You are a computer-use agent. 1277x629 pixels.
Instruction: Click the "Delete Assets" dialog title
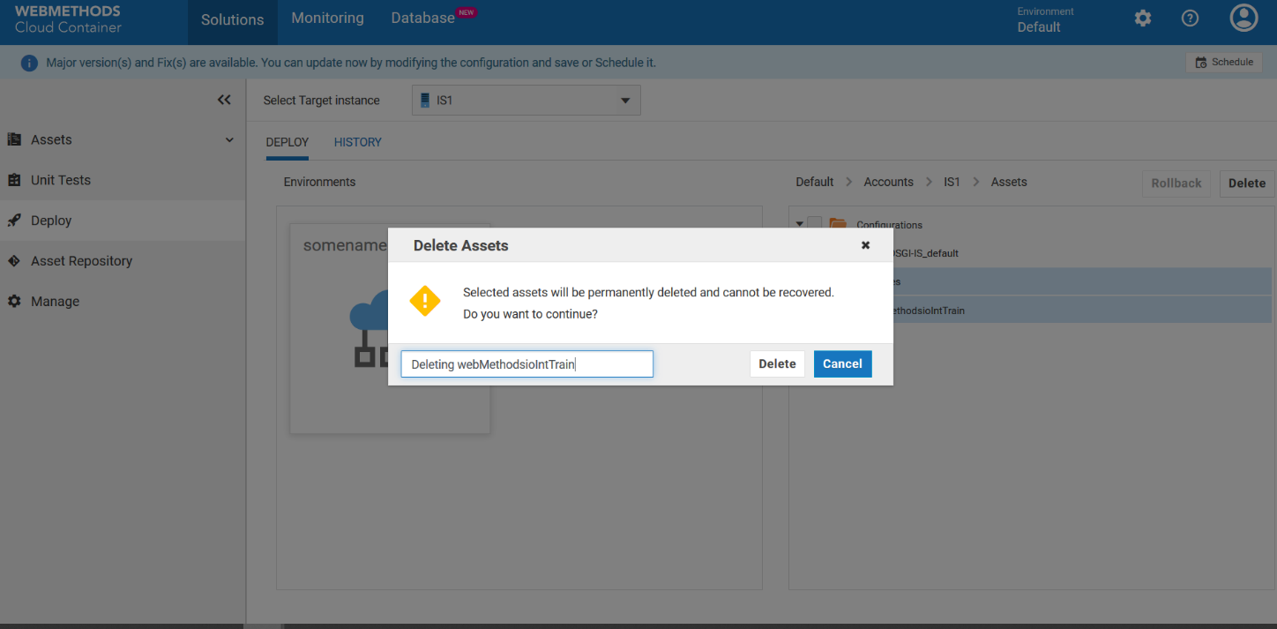(461, 245)
